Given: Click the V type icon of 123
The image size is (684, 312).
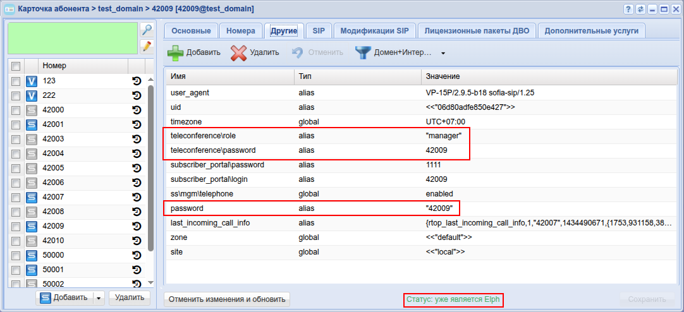Looking at the screenshot, I should (32, 81).
